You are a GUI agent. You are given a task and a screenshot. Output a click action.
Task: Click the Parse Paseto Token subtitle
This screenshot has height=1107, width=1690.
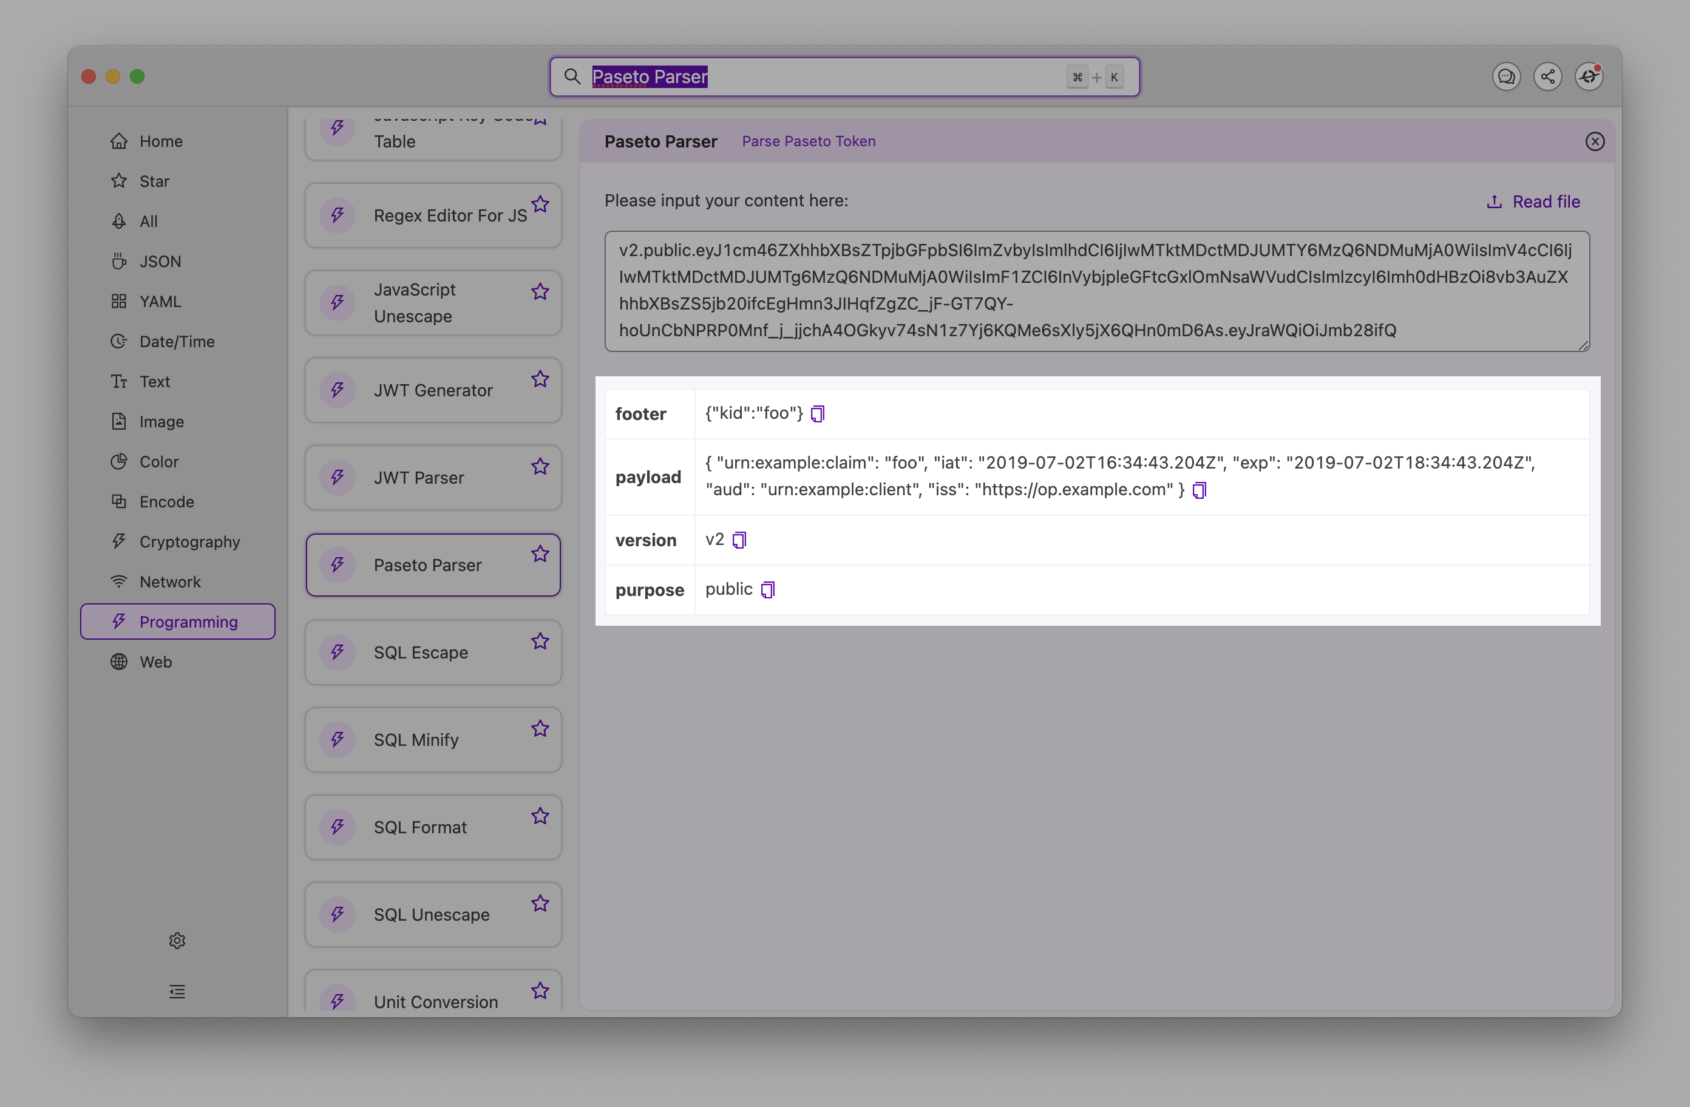click(809, 141)
